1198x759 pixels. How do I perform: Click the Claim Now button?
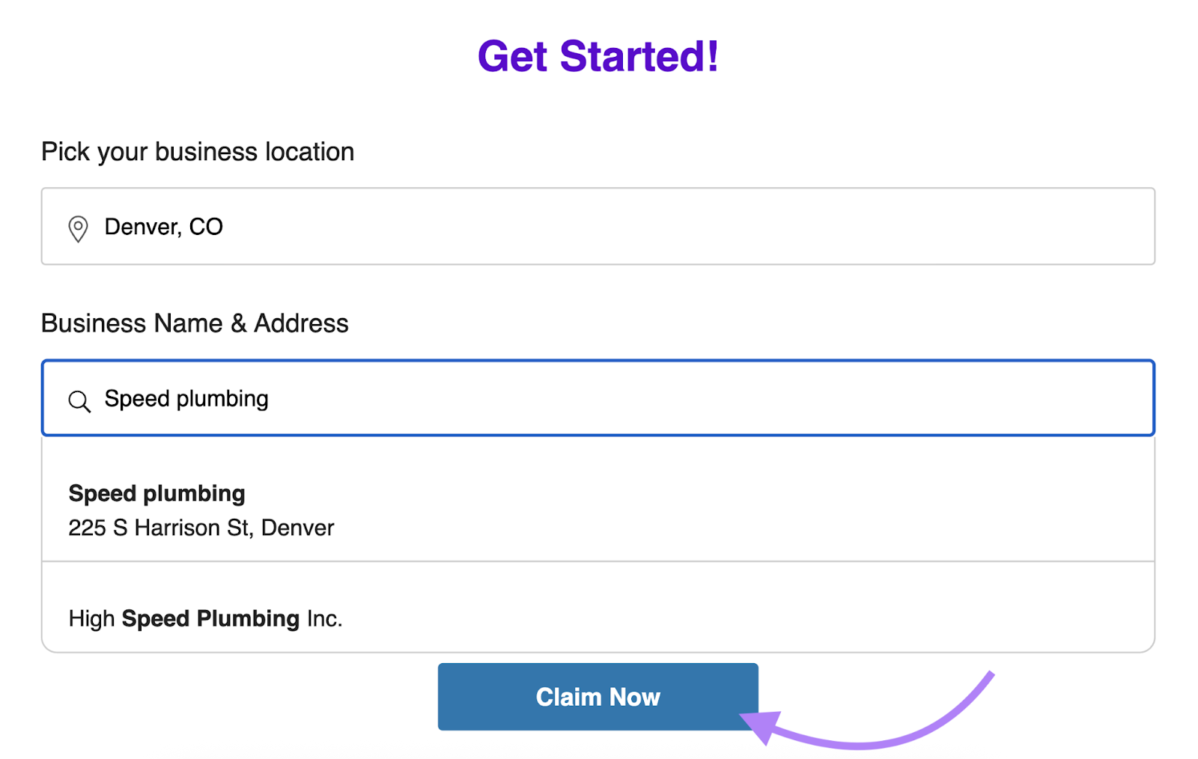(597, 696)
